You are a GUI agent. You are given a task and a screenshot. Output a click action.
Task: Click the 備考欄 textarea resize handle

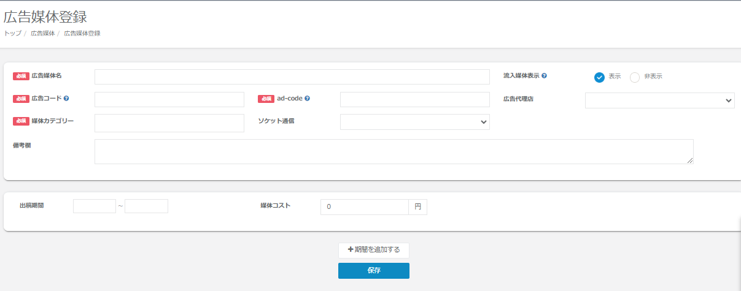[x=690, y=161]
